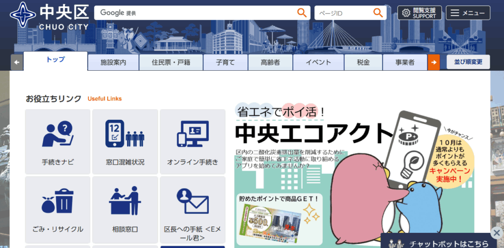The width and height of the screenshot is (504, 248).
Task: Open the 相談窓口 icon tile
Action: [125, 209]
